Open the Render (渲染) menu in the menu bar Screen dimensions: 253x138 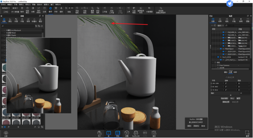(39, 4)
